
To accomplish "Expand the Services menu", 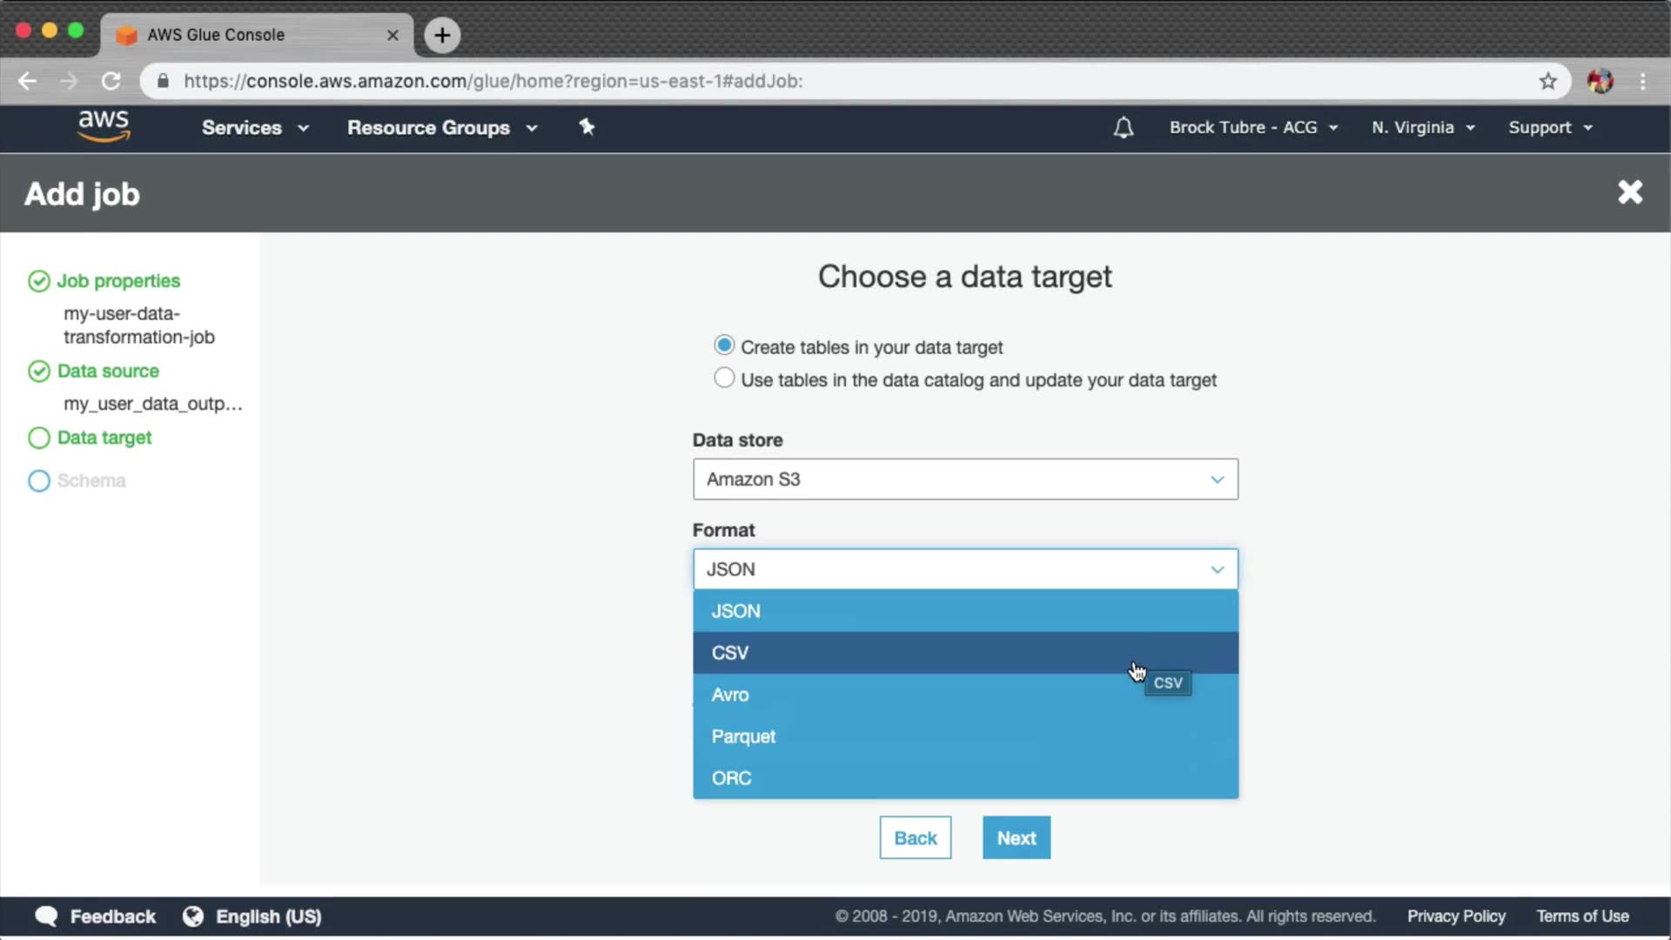I will (255, 128).
